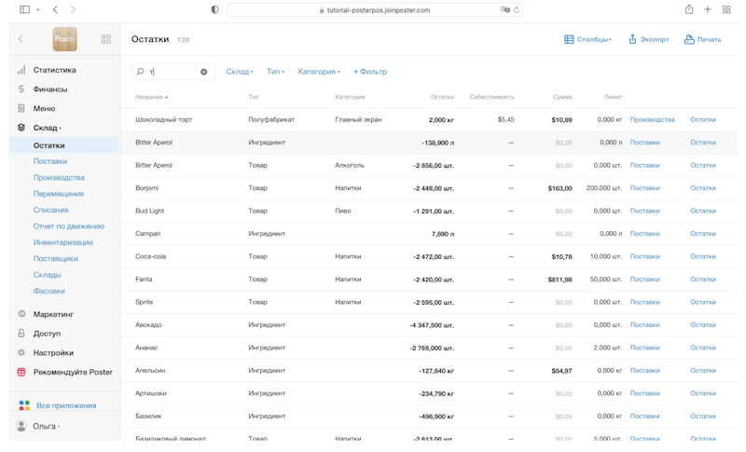The width and height of the screenshot is (746, 452).
Task: Click the Статистика bar chart icon
Action: point(21,70)
